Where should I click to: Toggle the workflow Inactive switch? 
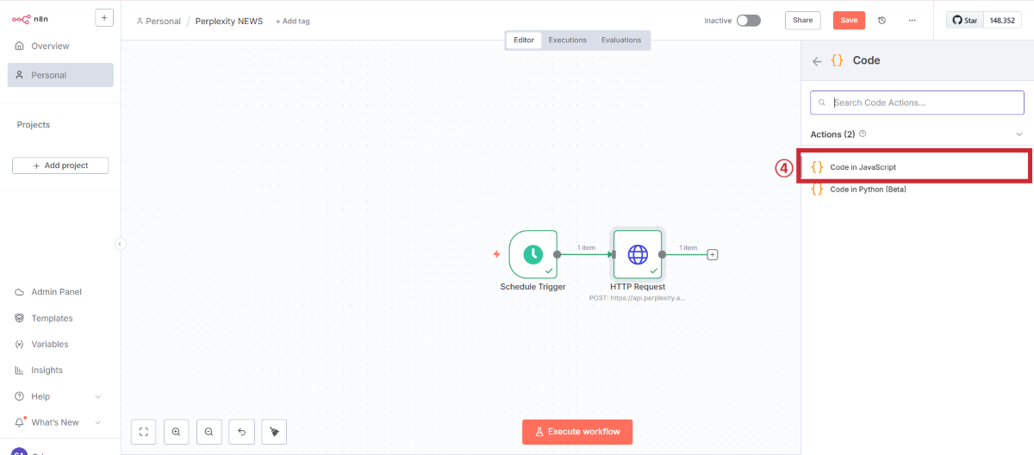coord(748,21)
